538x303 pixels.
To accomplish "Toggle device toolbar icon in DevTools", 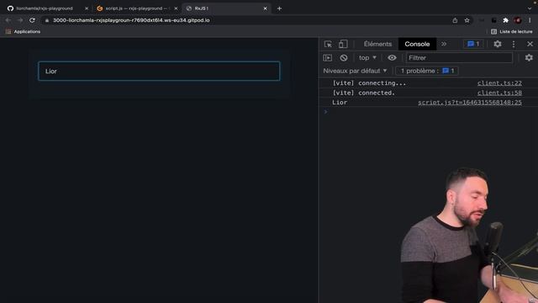I will tap(343, 44).
